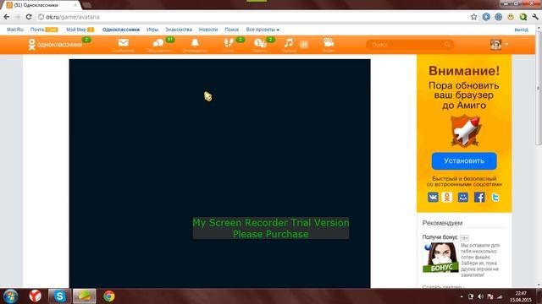Screen dimensions: 542x304
Task: Expand the profile dropdown arrow
Action: click(506, 45)
